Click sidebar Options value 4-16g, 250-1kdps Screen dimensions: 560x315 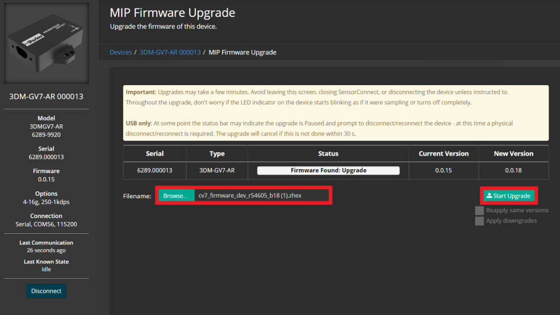pos(46,202)
